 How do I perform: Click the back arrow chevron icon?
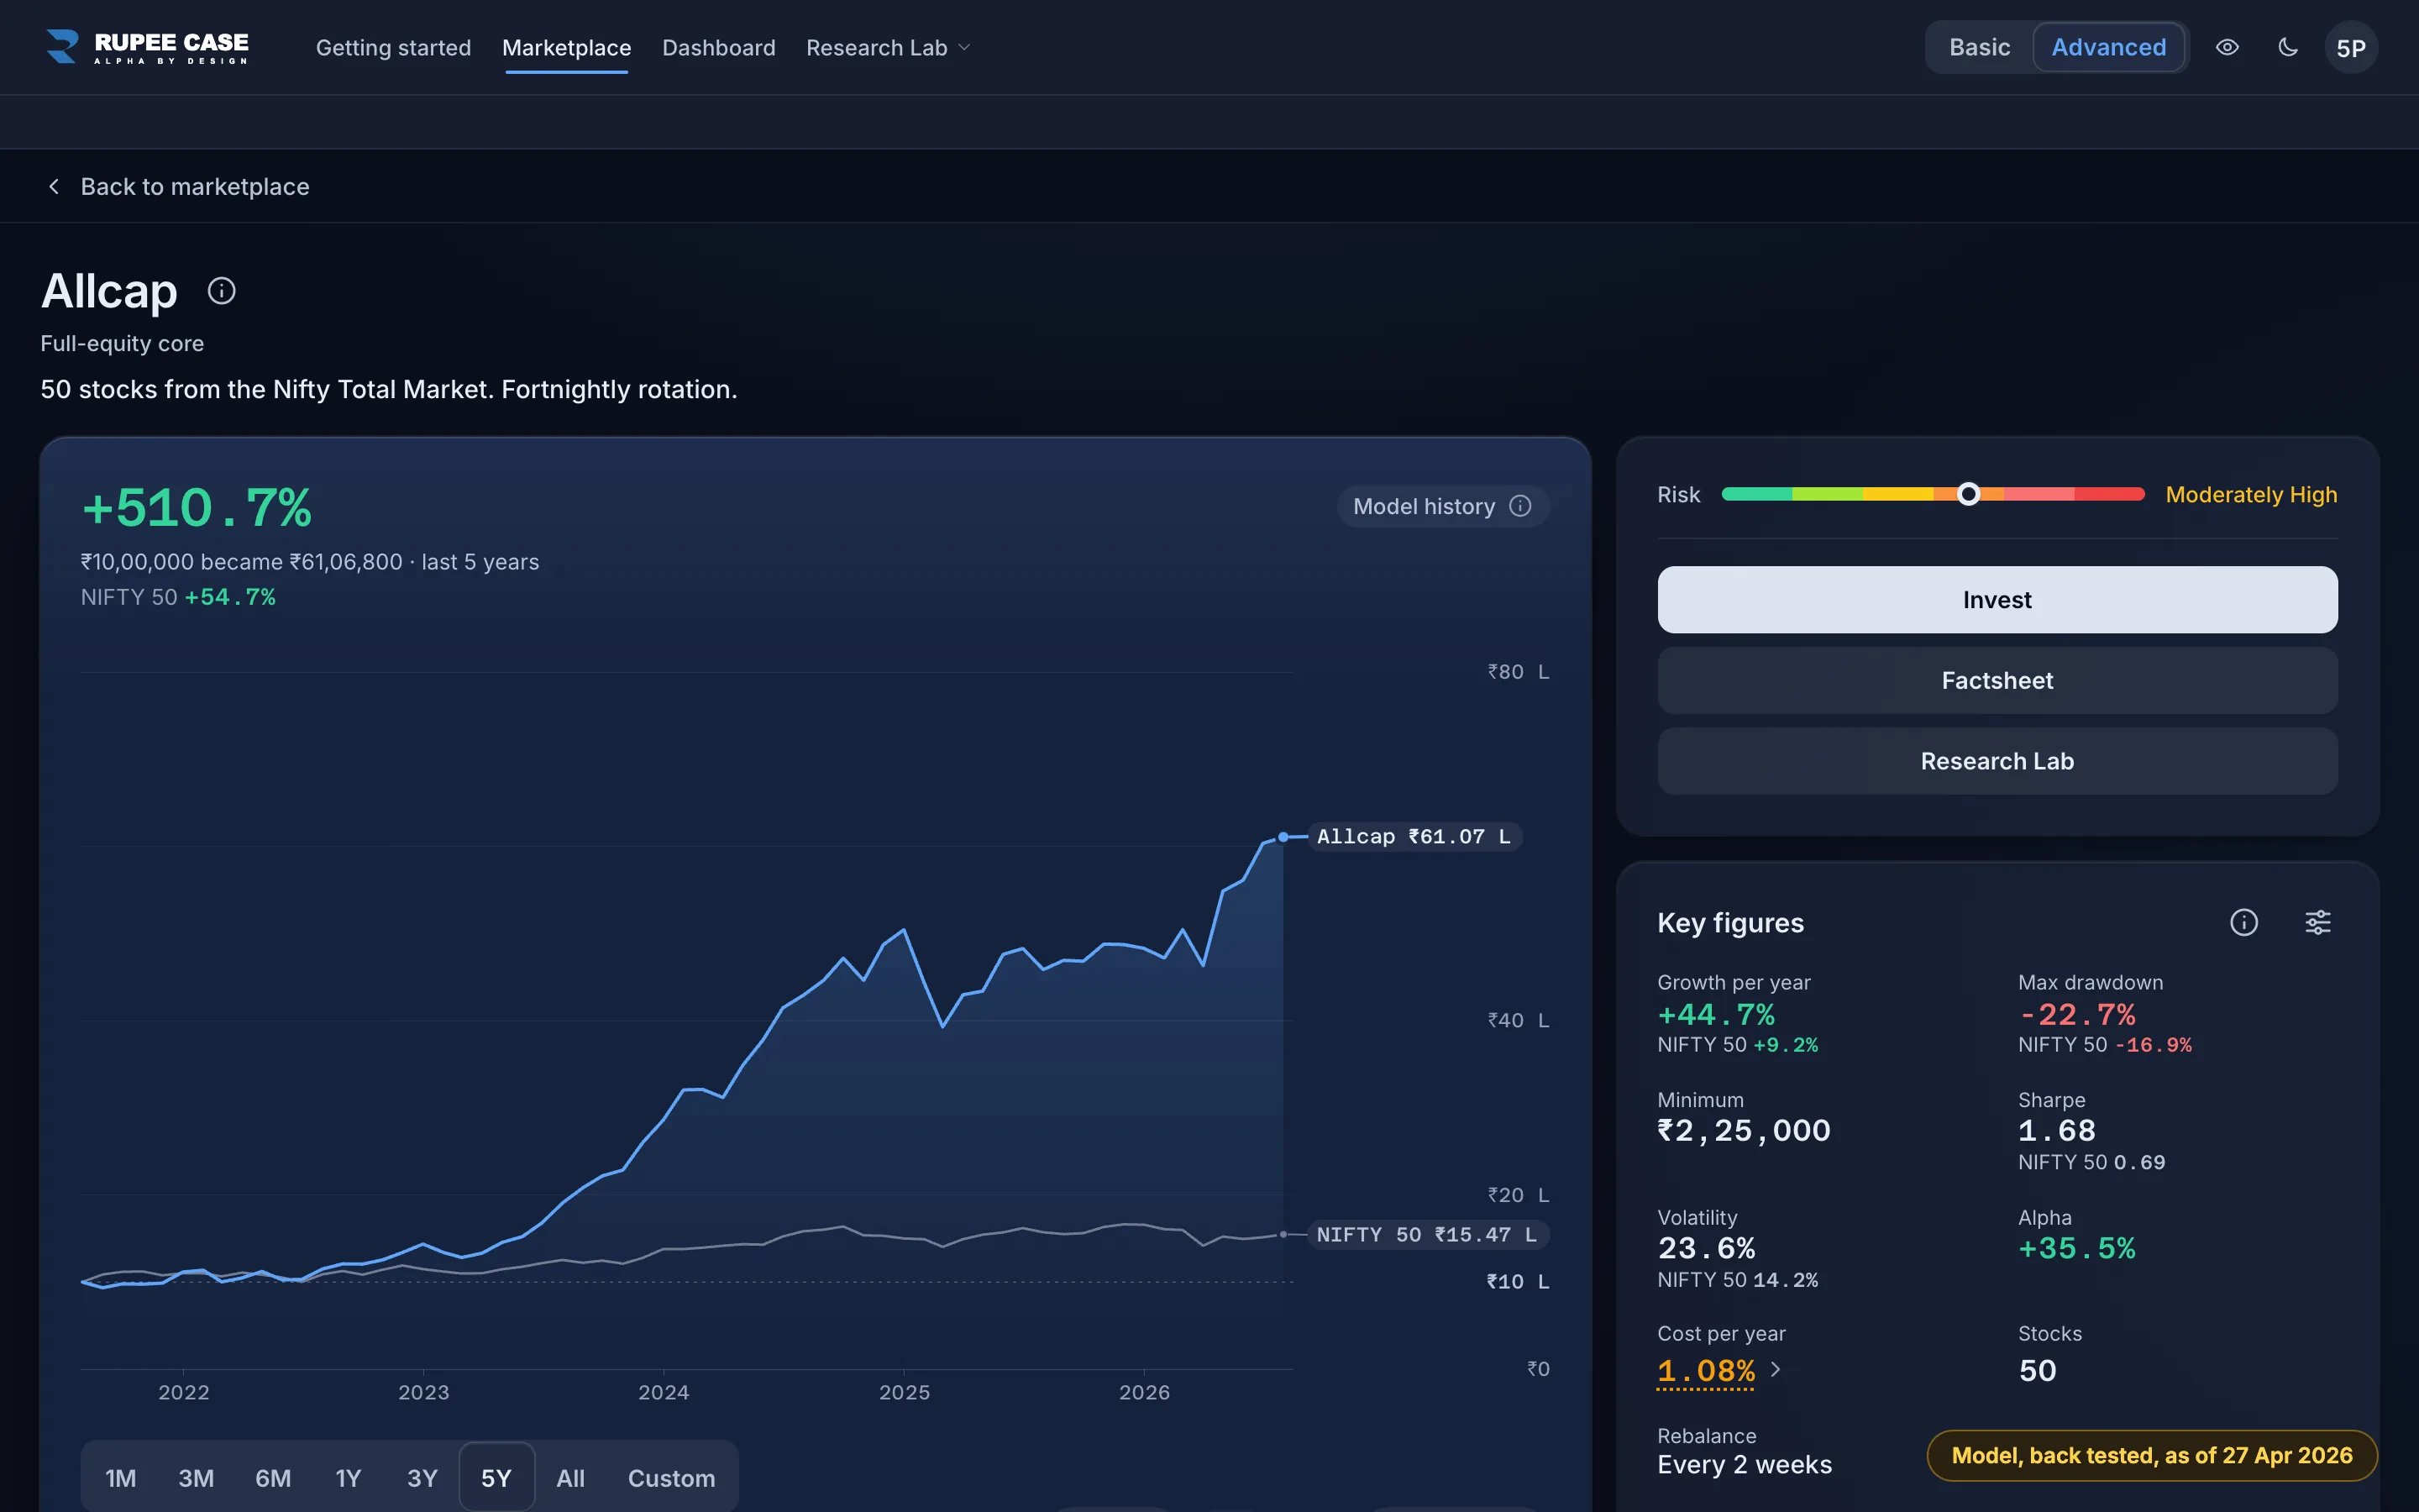pos(54,187)
